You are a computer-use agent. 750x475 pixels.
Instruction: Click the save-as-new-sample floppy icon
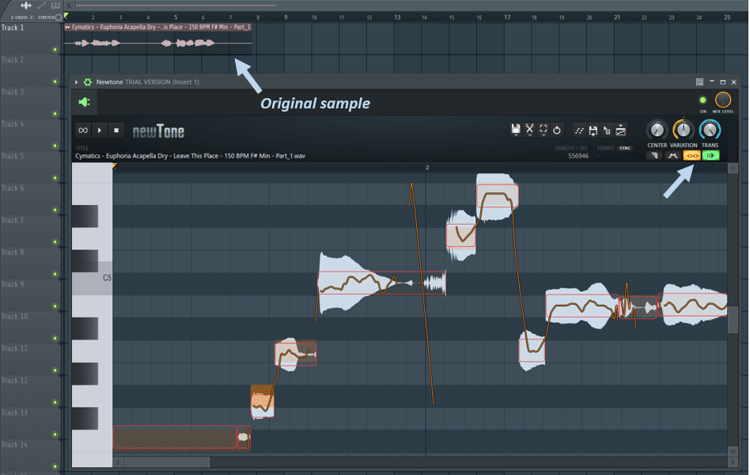coord(593,131)
